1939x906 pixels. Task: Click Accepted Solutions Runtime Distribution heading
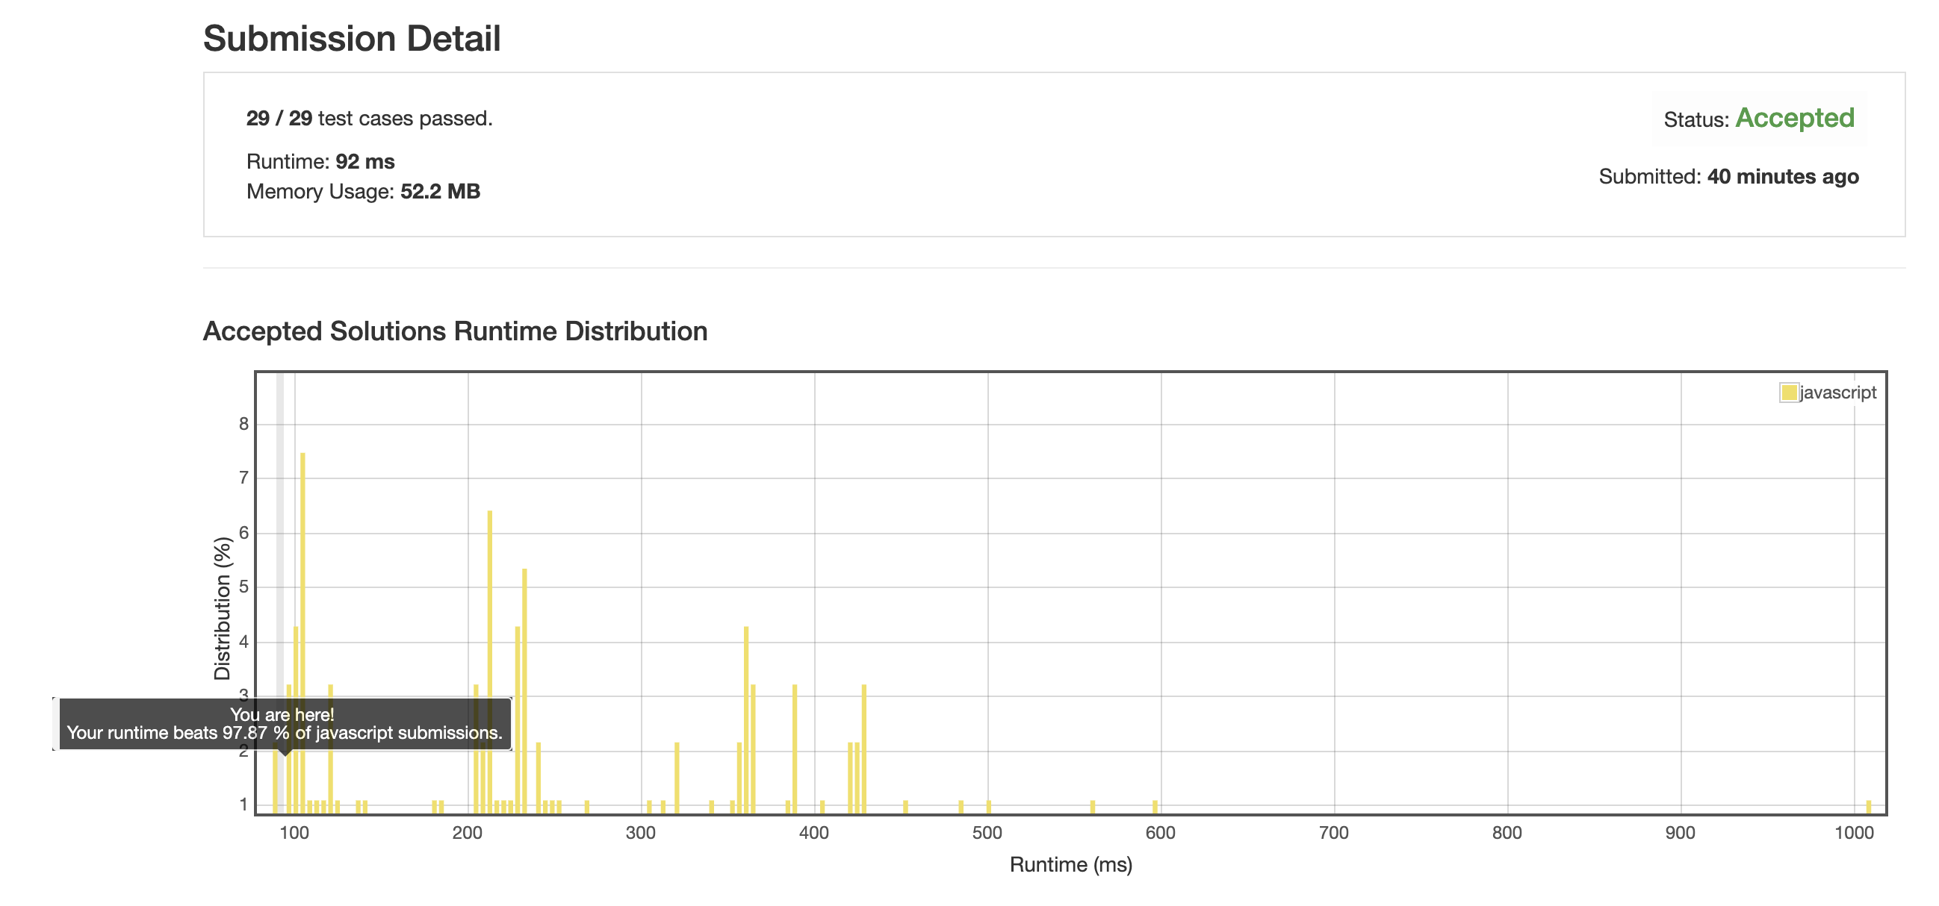(456, 331)
